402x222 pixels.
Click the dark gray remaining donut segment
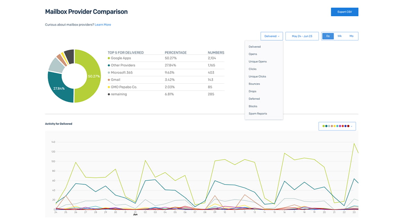pos(69,55)
